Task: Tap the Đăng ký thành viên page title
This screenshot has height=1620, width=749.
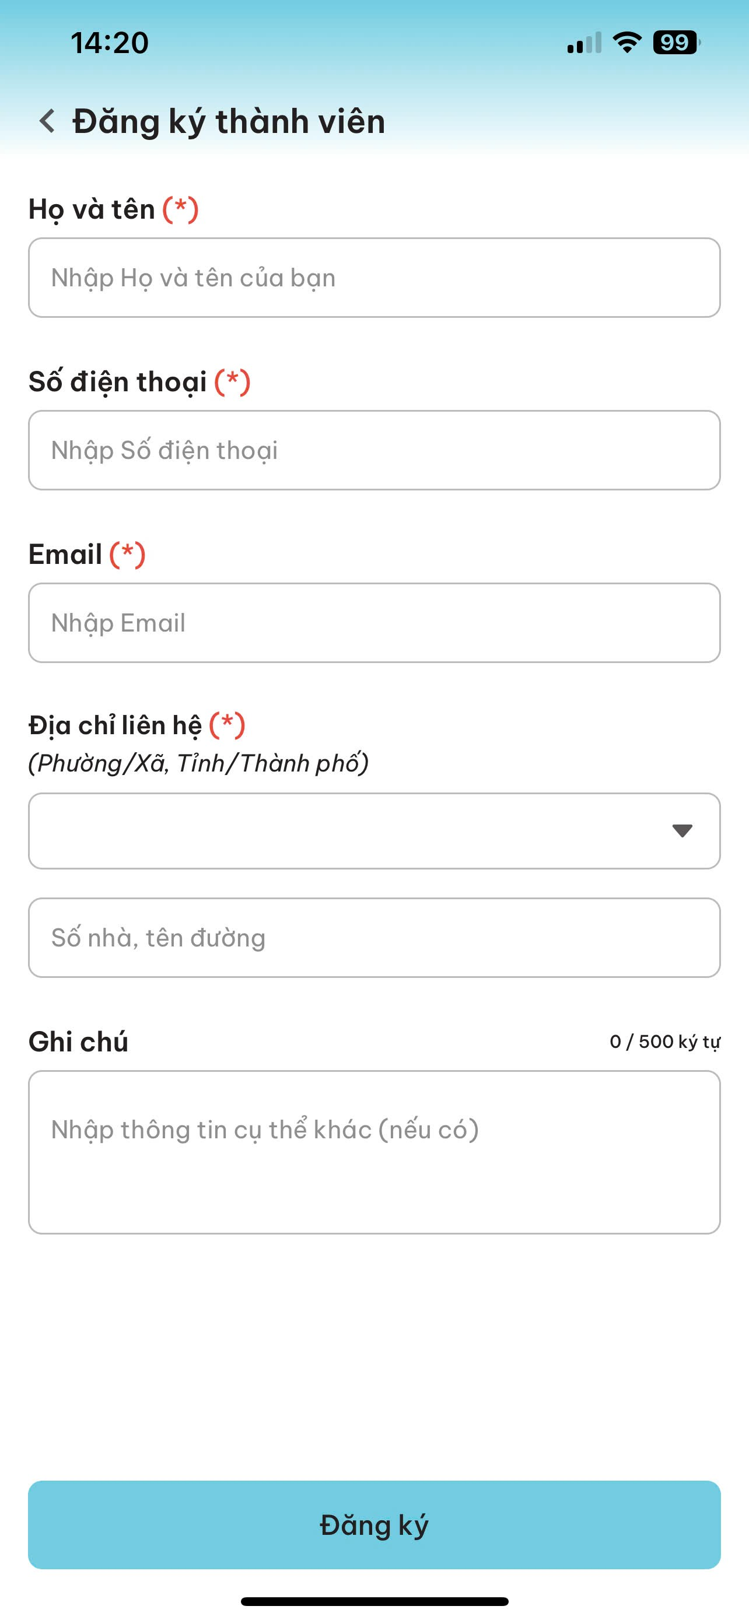Action: (229, 121)
